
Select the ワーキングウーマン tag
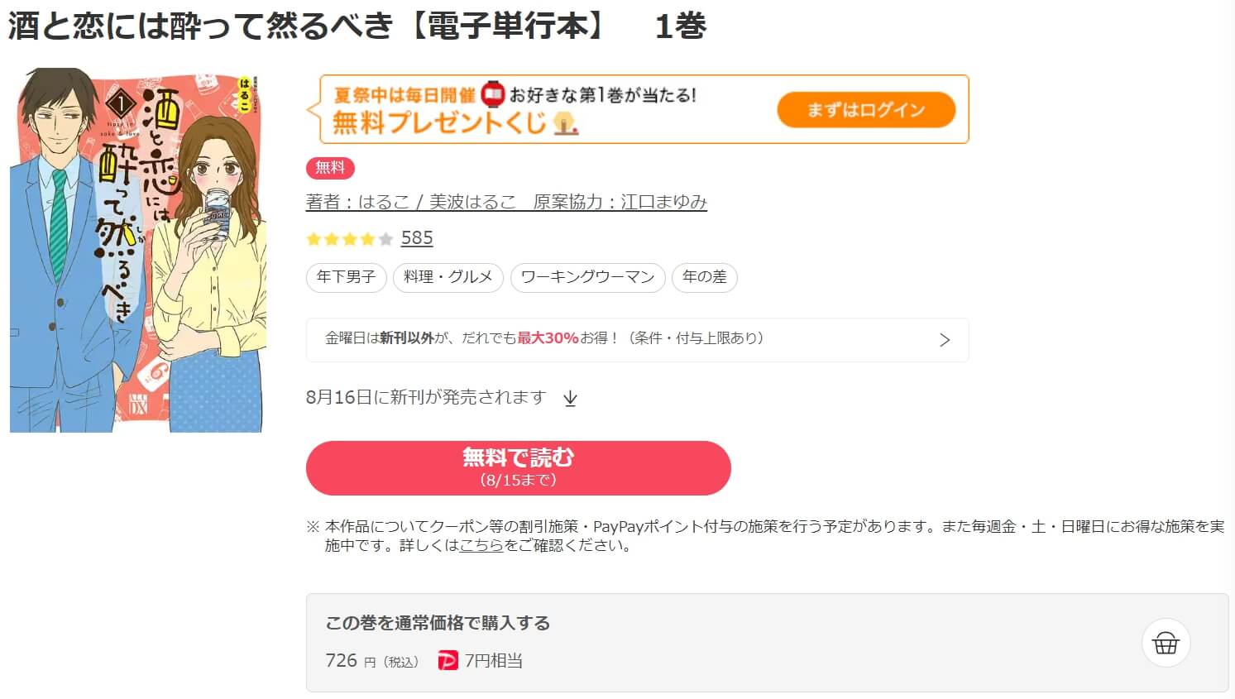(587, 277)
